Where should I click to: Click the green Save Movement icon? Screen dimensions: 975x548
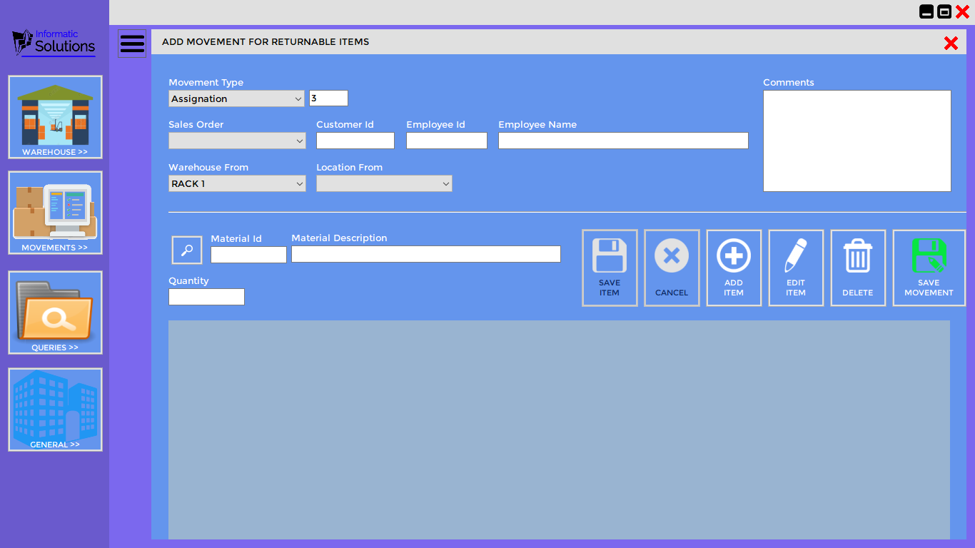point(929,257)
